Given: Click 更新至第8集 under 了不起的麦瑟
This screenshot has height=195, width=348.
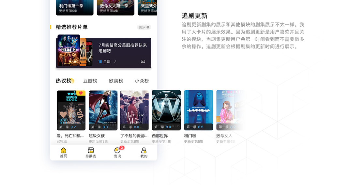Looking at the screenshot, I should pyautogui.click(x=130, y=141).
